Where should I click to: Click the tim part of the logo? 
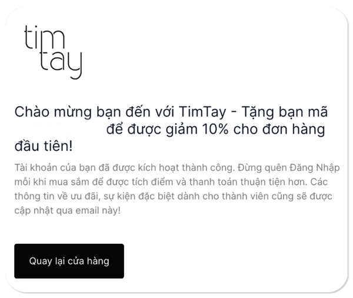coord(44,38)
